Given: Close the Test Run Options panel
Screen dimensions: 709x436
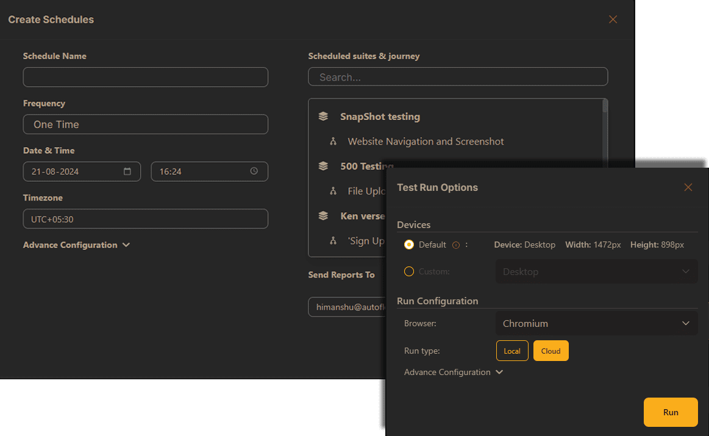Looking at the screenshot, I should tap(688, 187).
